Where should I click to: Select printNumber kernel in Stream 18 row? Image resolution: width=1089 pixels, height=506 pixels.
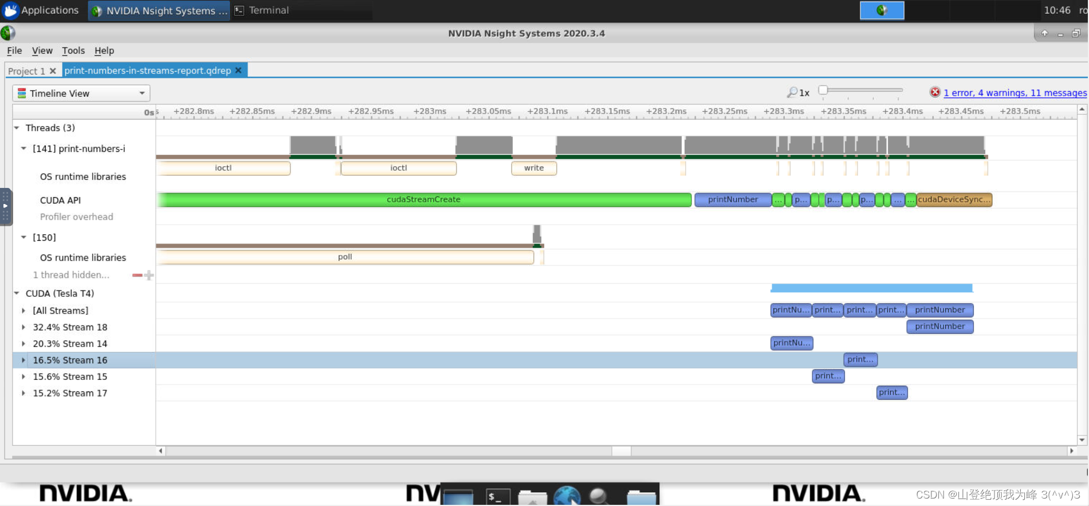[940, 327]
